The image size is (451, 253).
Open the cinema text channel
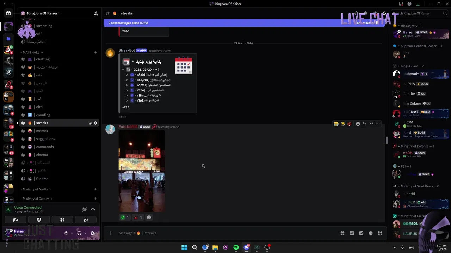click(59, 155)
